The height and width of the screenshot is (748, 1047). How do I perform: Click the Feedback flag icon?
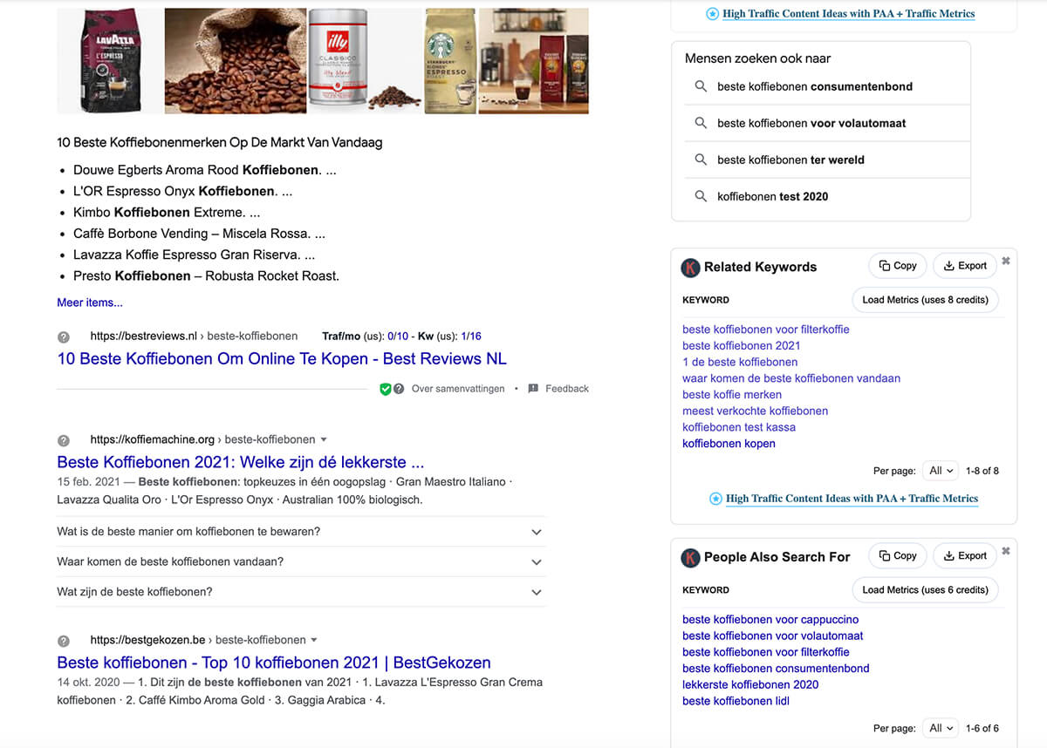coord(533,389)
